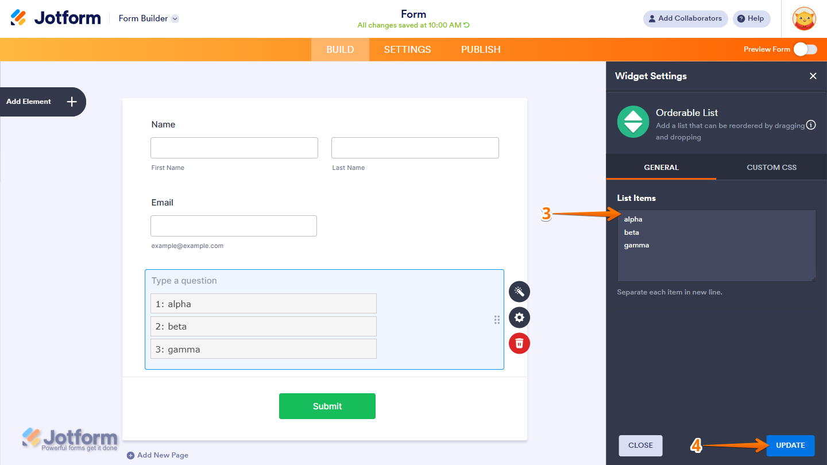Select the '1: alpha' list item
This screenshot has width=827, height=465.
pos(264,304)
